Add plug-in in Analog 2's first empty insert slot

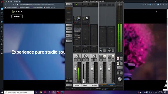(86, 30)
